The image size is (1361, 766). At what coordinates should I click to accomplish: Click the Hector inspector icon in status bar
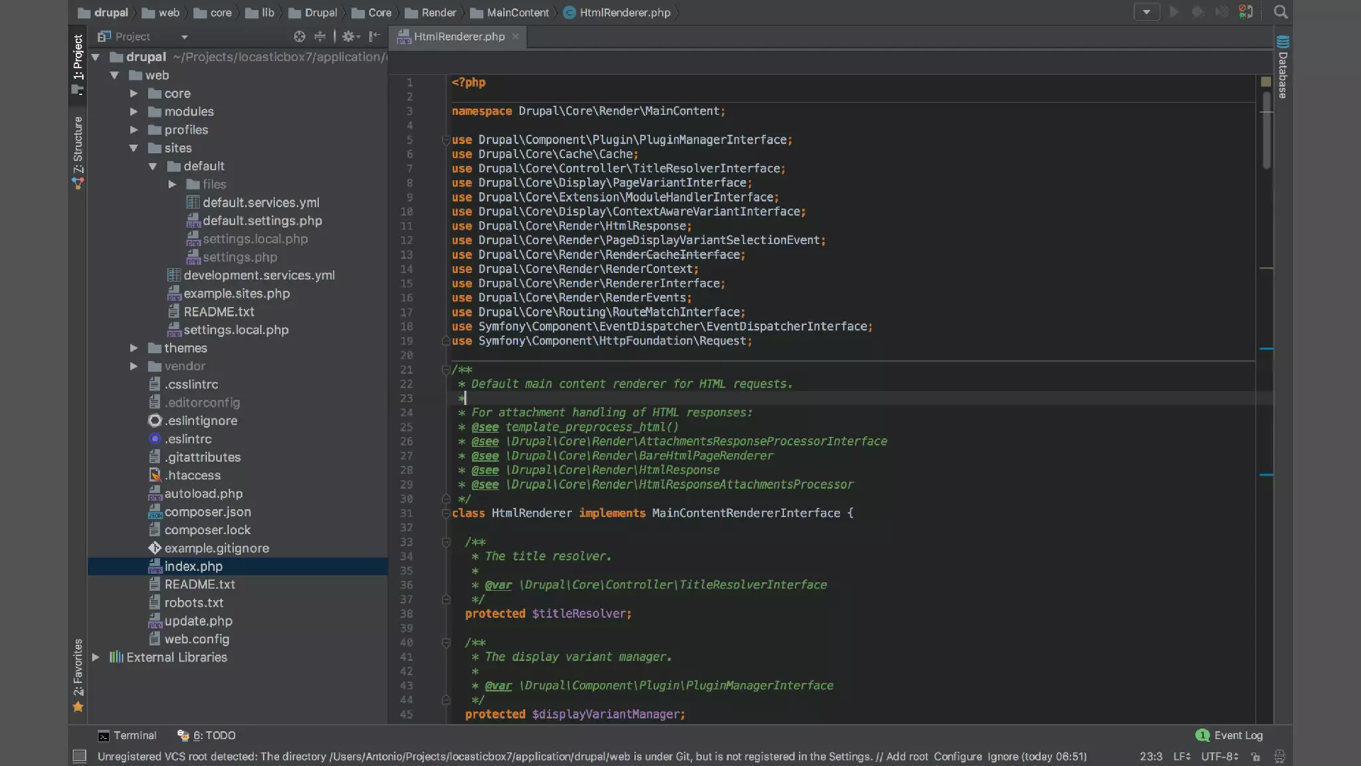click(1279, 756)
